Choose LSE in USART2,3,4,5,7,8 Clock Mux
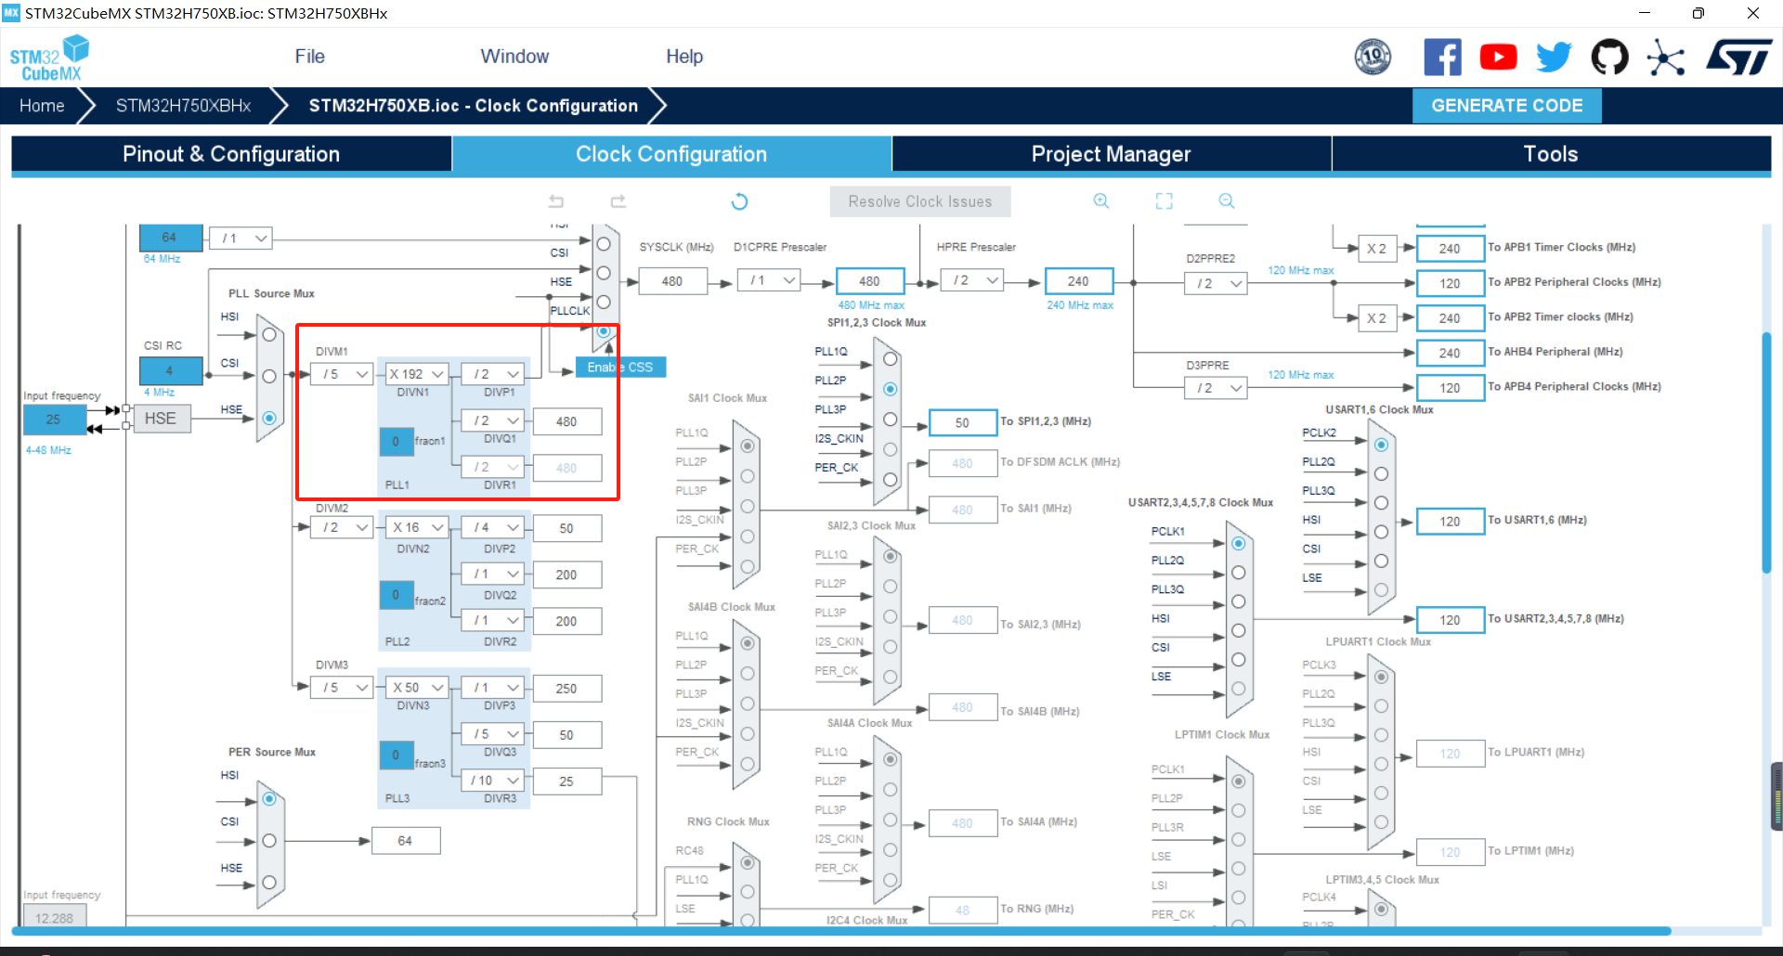The width and height of the screenshot is (1783, 956). 1238,689
